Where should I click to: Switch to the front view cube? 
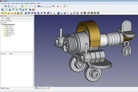[x=10, y=10]
